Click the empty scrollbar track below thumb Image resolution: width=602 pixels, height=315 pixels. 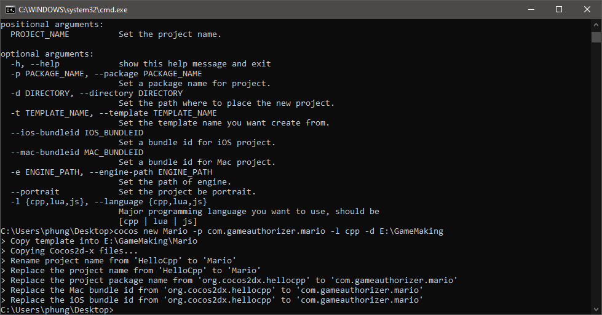(x=596, y=173)
